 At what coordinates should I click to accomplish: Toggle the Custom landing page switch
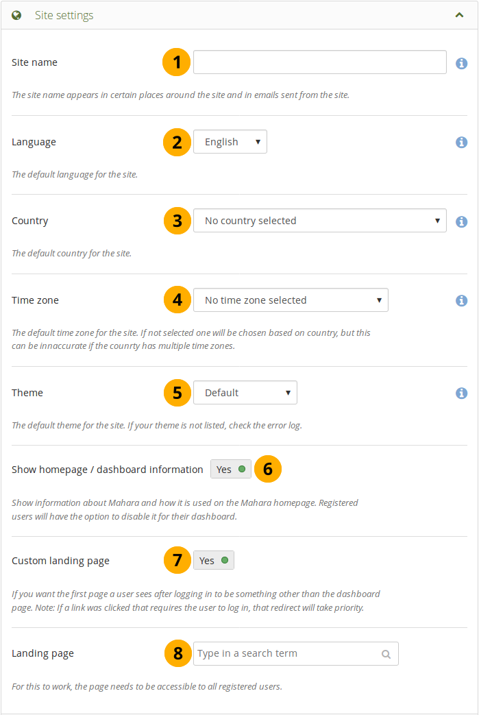[214, 561]
